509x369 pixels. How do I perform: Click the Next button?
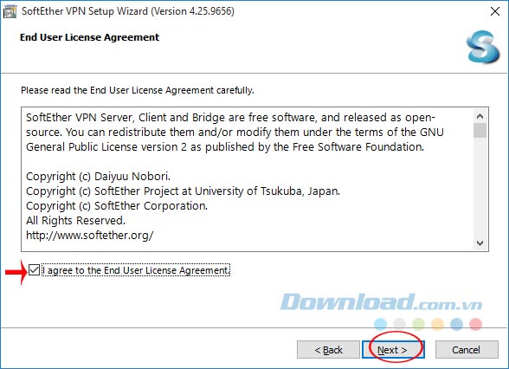click(393, 350)
